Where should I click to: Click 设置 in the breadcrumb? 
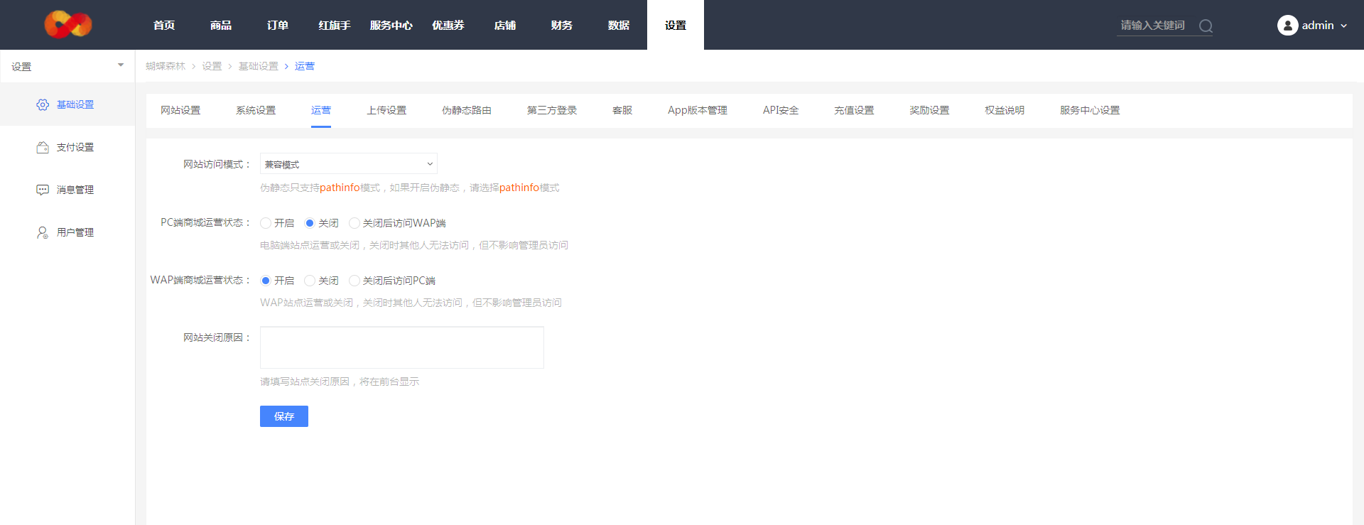212,66
